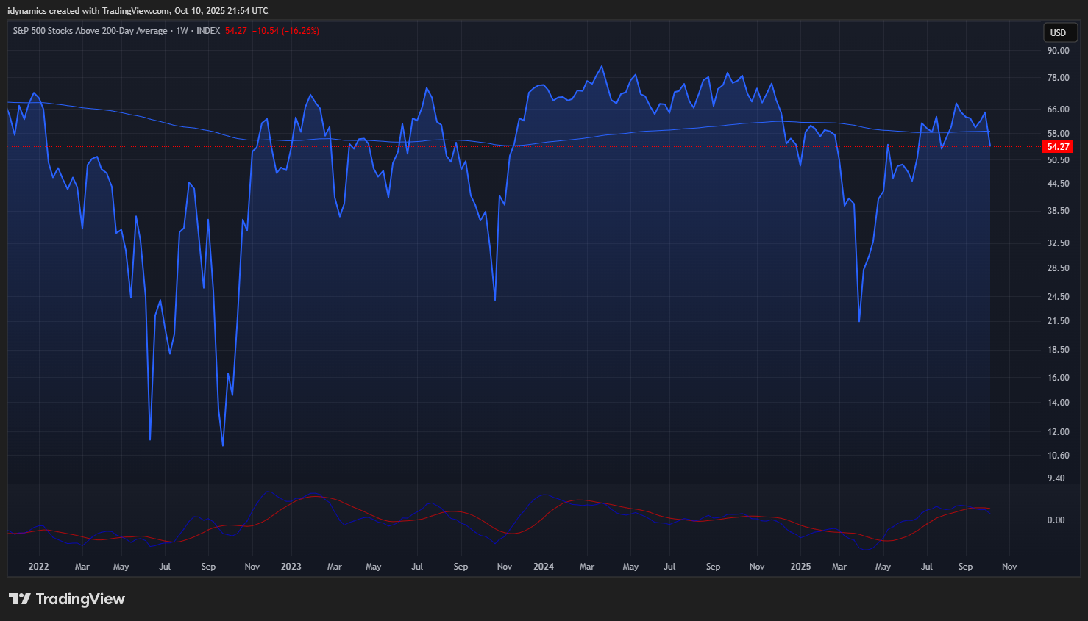
Task: Click the 90.00 level on price scale
Action: [x=1058, y=51]
